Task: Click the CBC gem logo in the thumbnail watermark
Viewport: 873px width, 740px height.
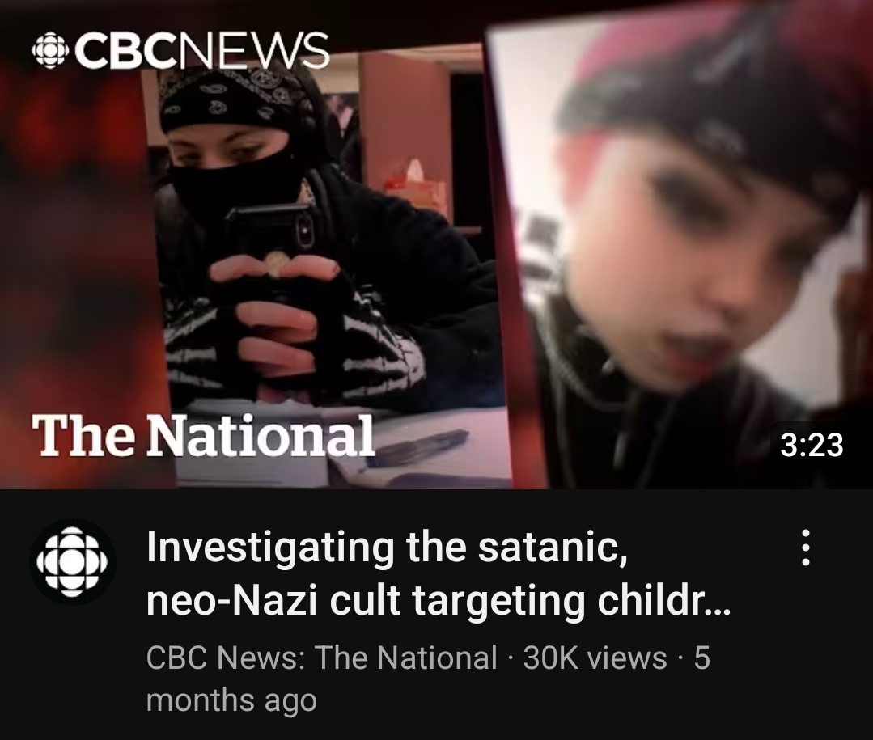Action: [50, 50]
